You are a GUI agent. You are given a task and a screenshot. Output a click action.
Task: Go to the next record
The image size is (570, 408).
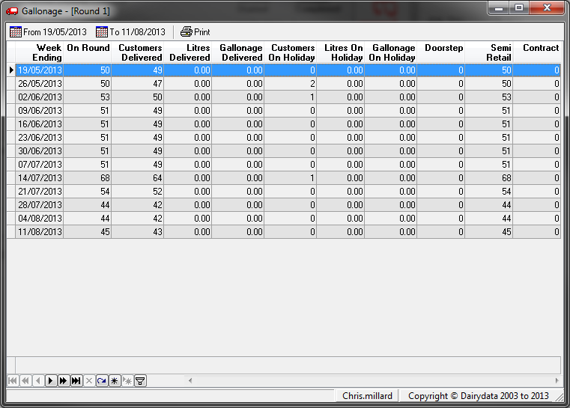coord(50,381)
